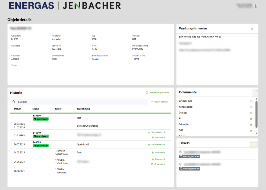
Task: Edit the Wartungshinweise notes
Action: pos(252,28)
